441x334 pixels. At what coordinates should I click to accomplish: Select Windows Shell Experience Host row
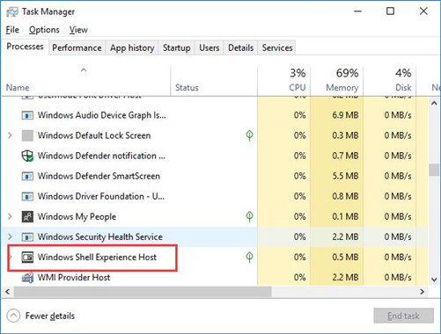click(214, 257)
